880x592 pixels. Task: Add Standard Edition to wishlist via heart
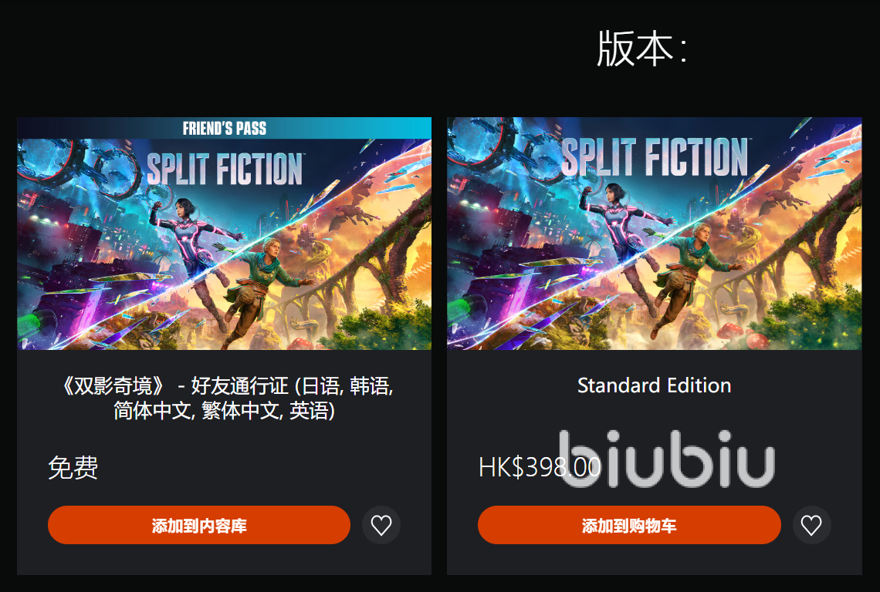pyautogui.click(x=811, y=525)
